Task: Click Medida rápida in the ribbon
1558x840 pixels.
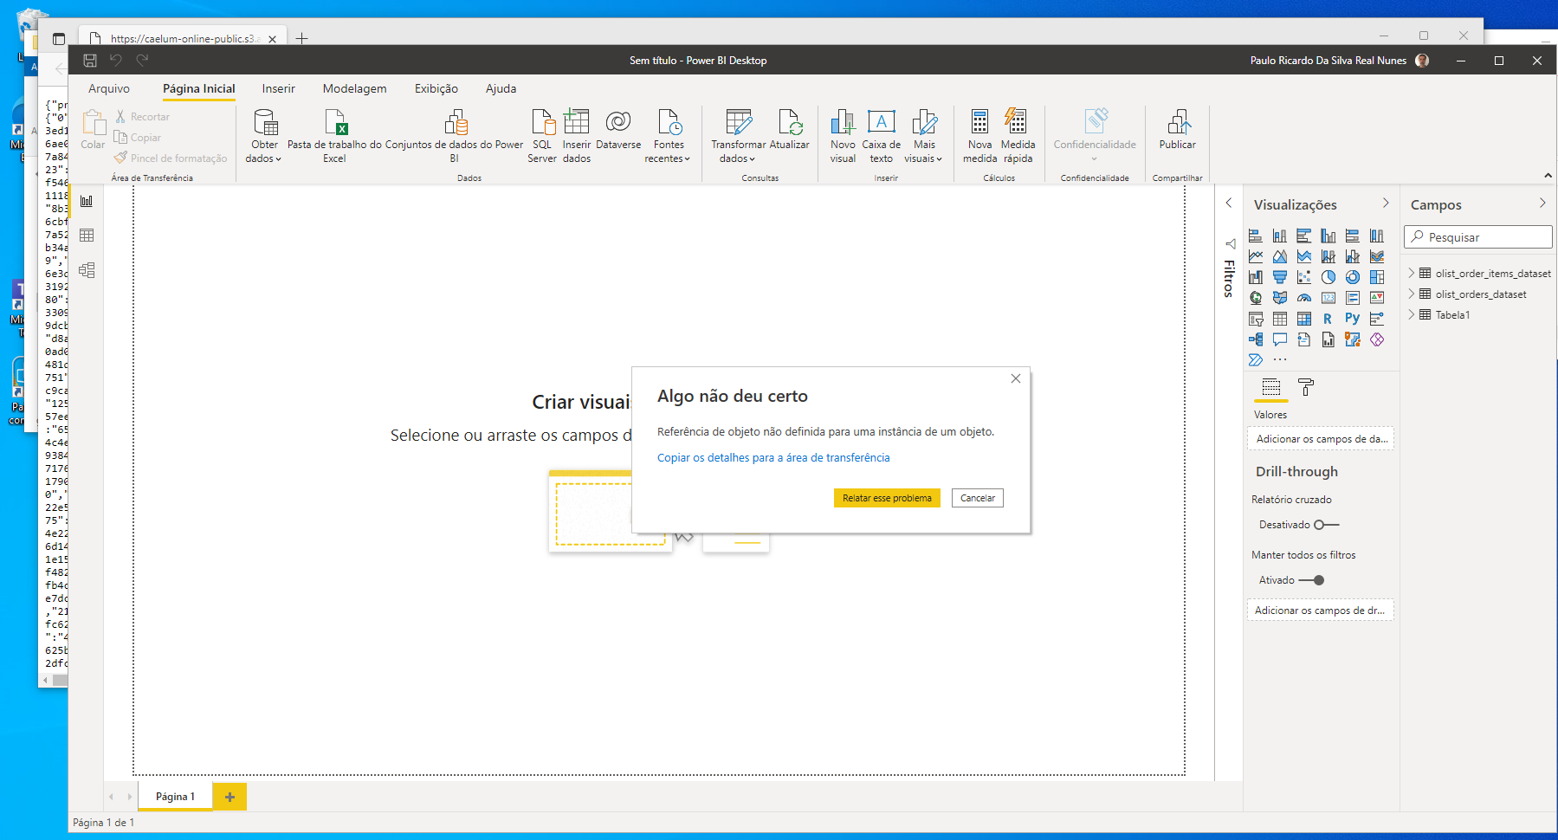Action: 1018,137
